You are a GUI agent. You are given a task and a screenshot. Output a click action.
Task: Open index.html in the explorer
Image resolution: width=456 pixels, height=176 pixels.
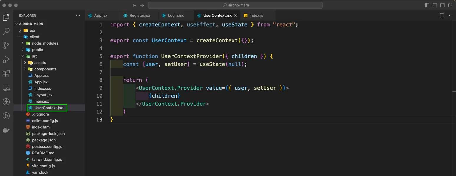(49, 127)
